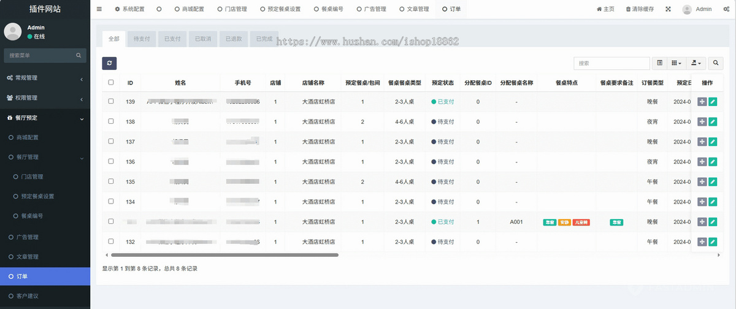Check the select-all checkbox in table header
Viewport: 736px width, 309px height.
tap(111, 82)
